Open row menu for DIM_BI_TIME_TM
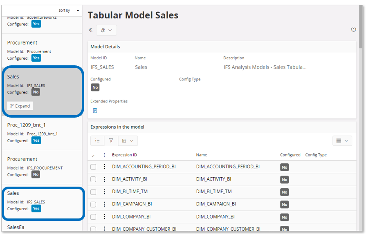The height and width of the screenshot is (234, 366). click(x=104, y=192)
